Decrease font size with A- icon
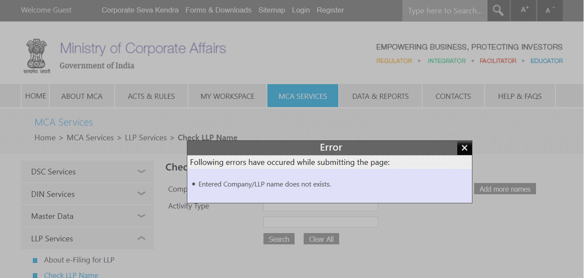 coord(550,10)
